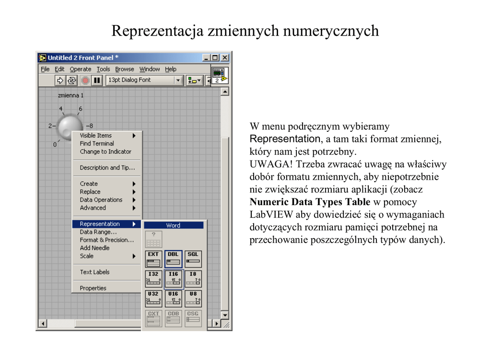The height and width of the screenshot is (347, 491).
Task: Pick the SGL single precision representation
Action: (193, 259)
